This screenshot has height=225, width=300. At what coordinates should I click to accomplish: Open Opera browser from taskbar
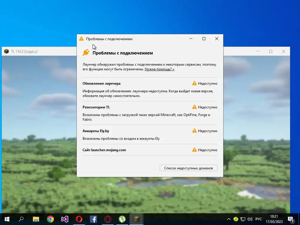(x=79, y=219)
